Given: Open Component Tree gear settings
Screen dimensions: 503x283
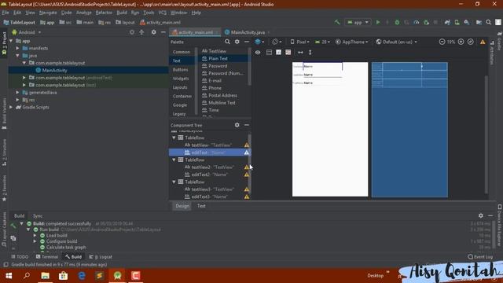Looking at the screenshot, I should point(237,125).
